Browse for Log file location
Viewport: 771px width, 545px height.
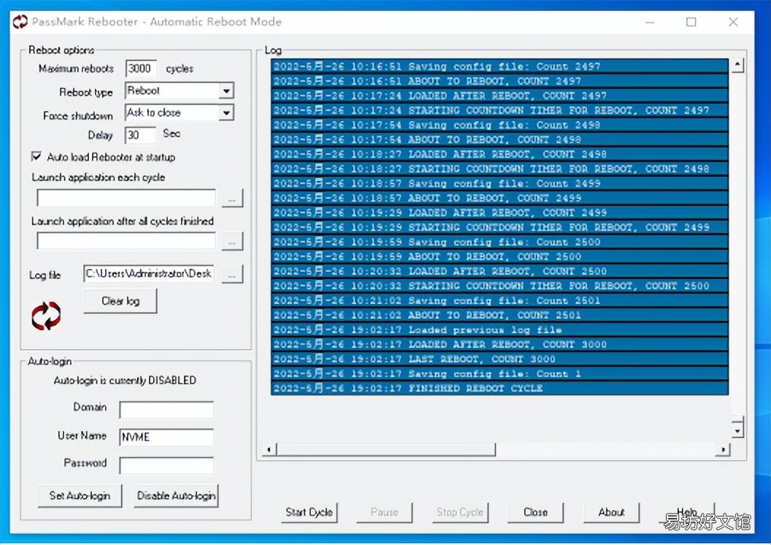coord(232,274)
